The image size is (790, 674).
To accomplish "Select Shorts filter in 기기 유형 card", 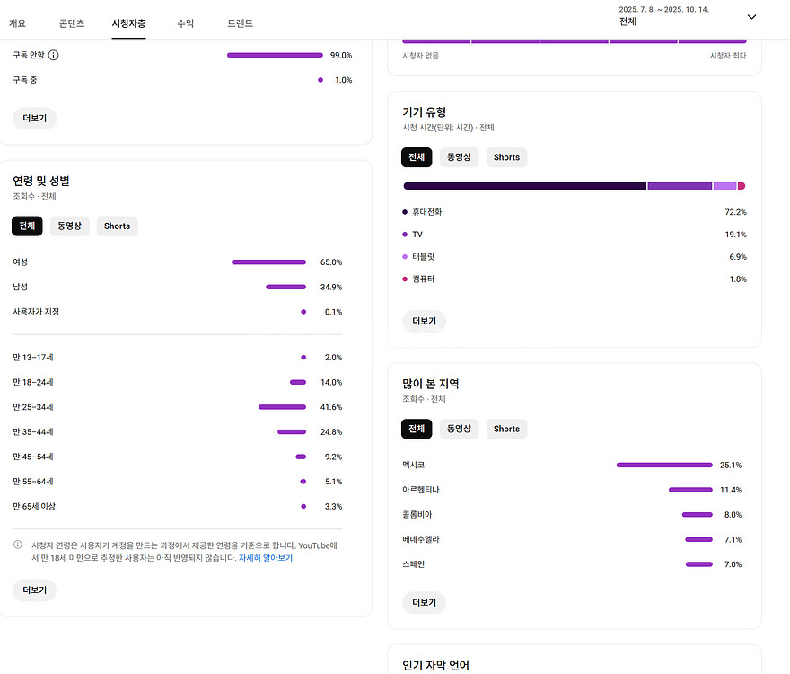I will [x=506, y=157].
